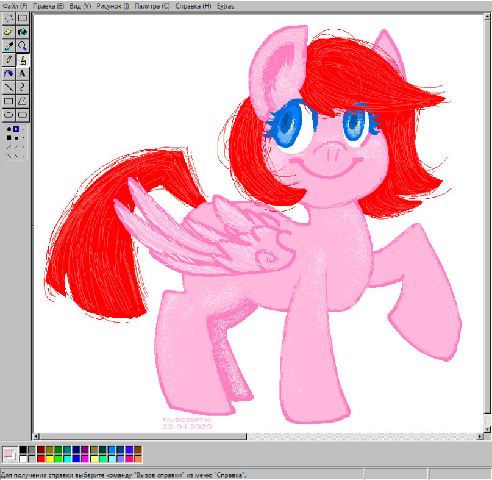Image resolution: width=492 pixels, height=480 pixels.
Task: Open the Файл (F) menu
Action: tap(15, 6)
